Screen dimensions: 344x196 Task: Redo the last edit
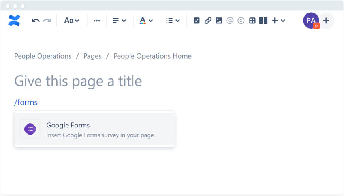tap(47, 21)
